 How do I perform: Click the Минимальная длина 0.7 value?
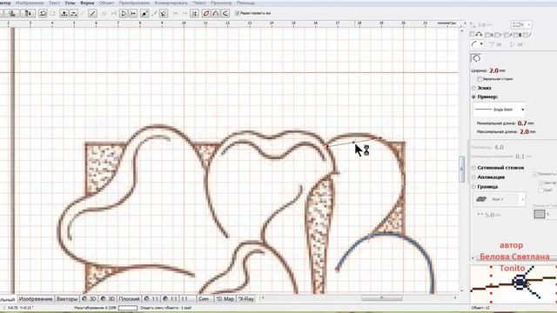pos(522,123)
